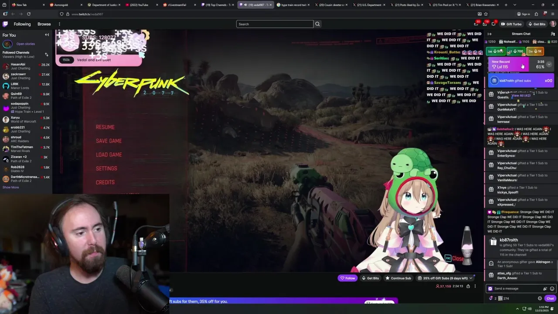Open the stream more options menu
Image resolution: width=558 pixels, height=314 pixels.
click(475, 287)
